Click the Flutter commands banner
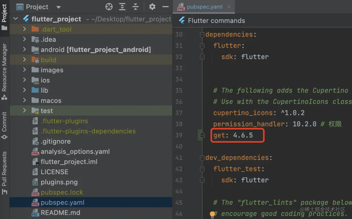The image size is (352, 219). point(213,21)
